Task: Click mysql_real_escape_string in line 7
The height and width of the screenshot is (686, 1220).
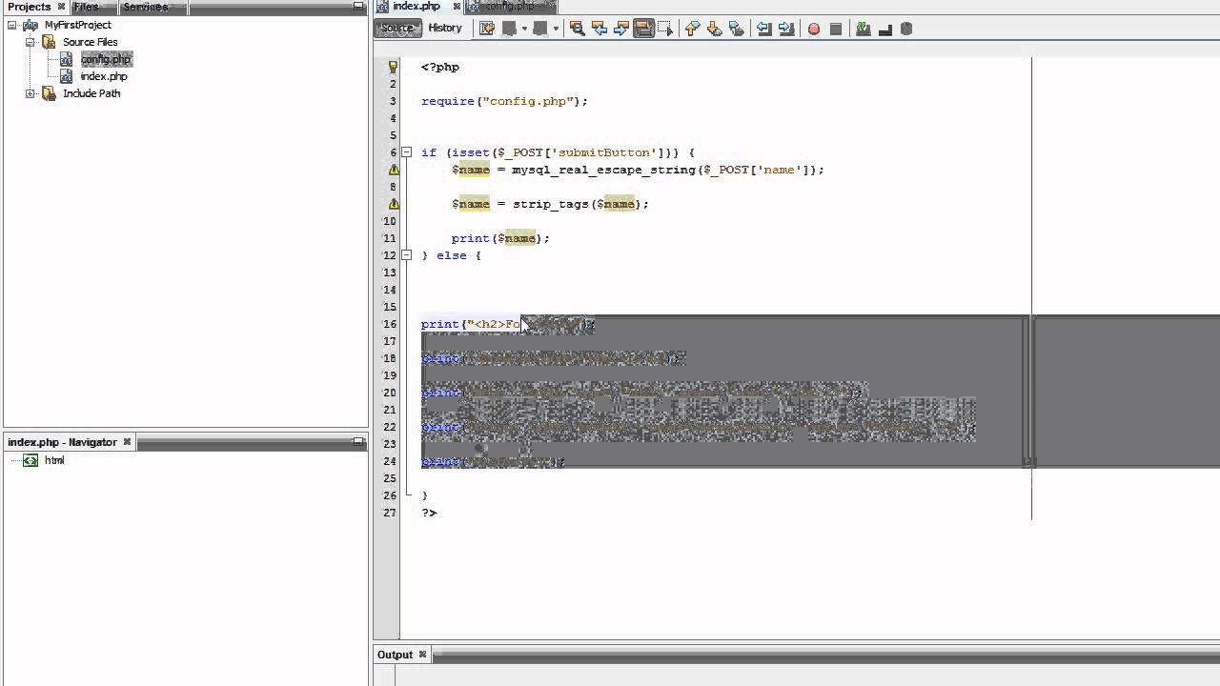Action: pos(603,170)
